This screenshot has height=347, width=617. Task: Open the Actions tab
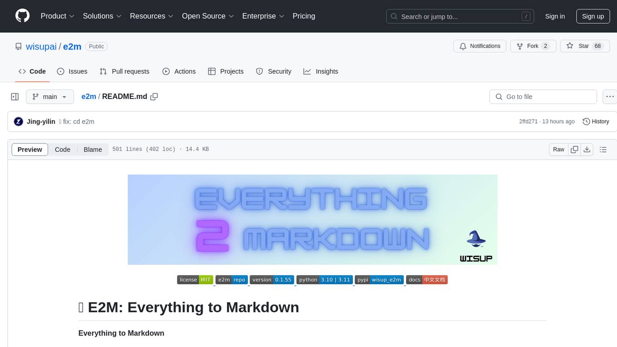pos(179,71)
